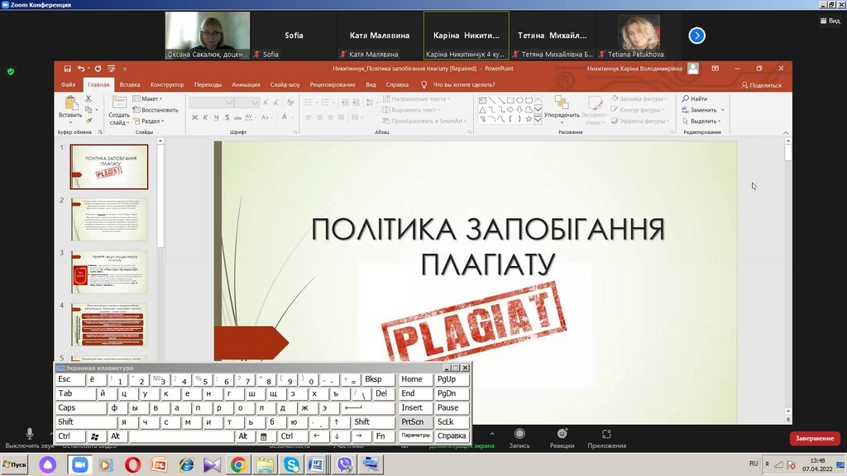Click the Undo arrow in PowerPoint title bar
Viewport: 847px width, 476px height.
[80, 69]
